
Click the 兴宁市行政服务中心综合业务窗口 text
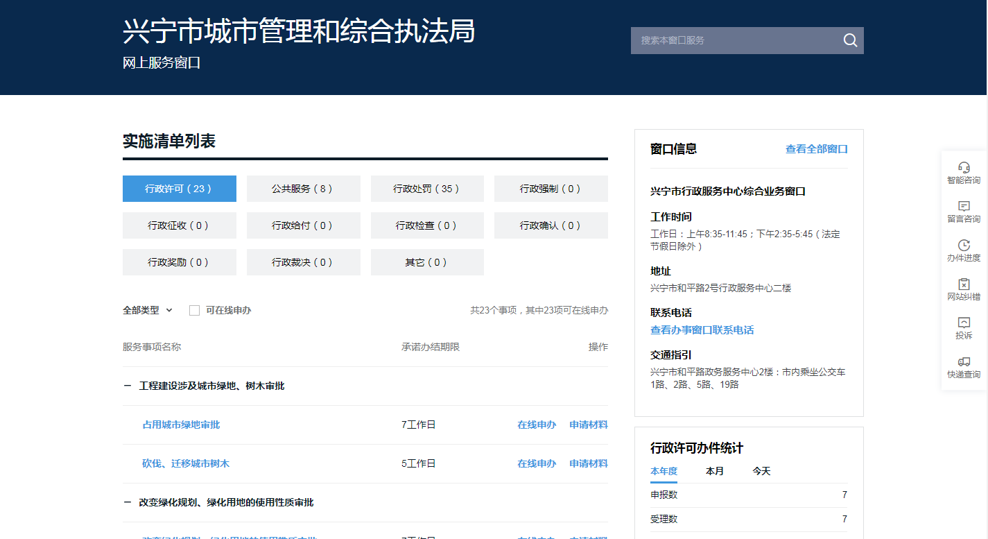pyautogui.click(x=728, y=191)
